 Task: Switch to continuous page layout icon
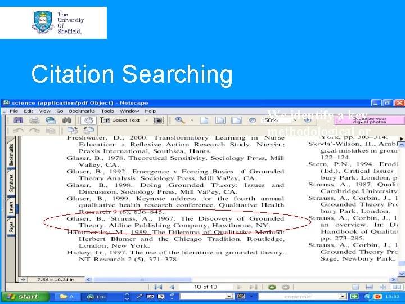tap(370, 287)
